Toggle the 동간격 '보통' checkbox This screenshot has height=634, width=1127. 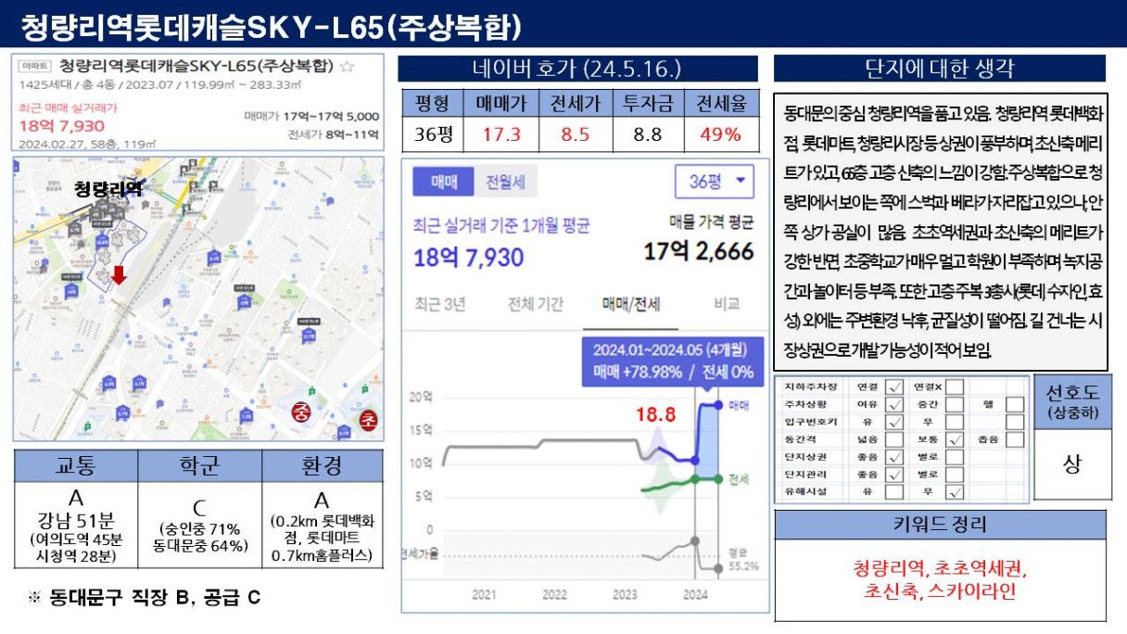[x=954, y=439]
